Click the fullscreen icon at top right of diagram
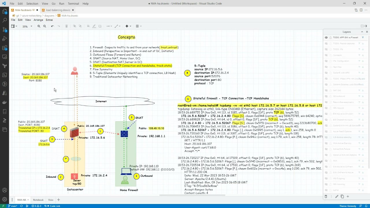The height and width of the screenshot is (208, 370). coord(362,26)
